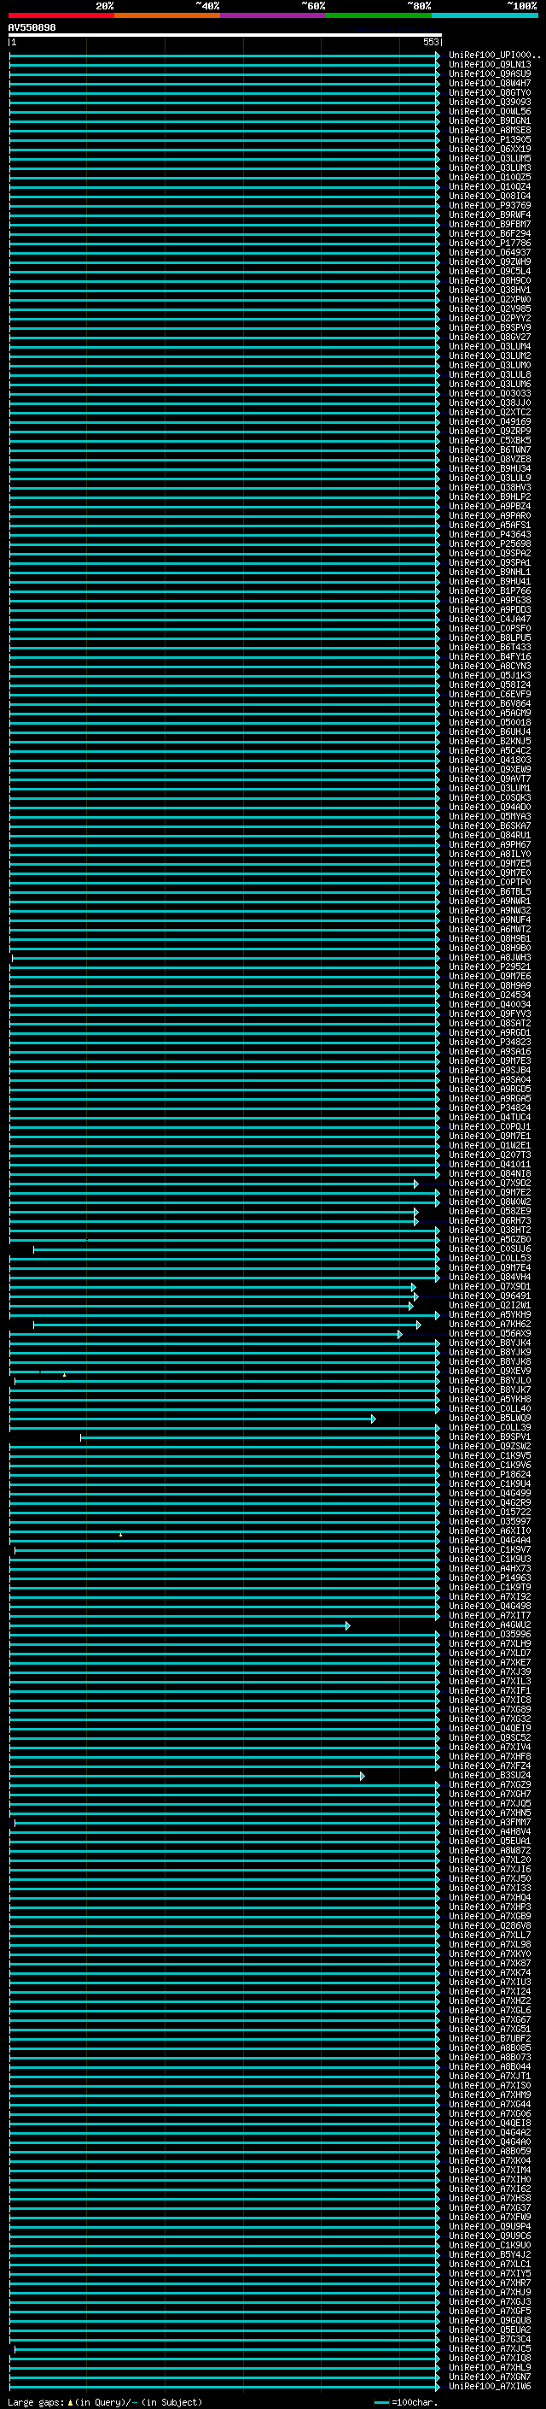Click the UniRef100_C0SUJ6 label
The width and height of the screenshot is (546, 2409).
pos(489,1249)
